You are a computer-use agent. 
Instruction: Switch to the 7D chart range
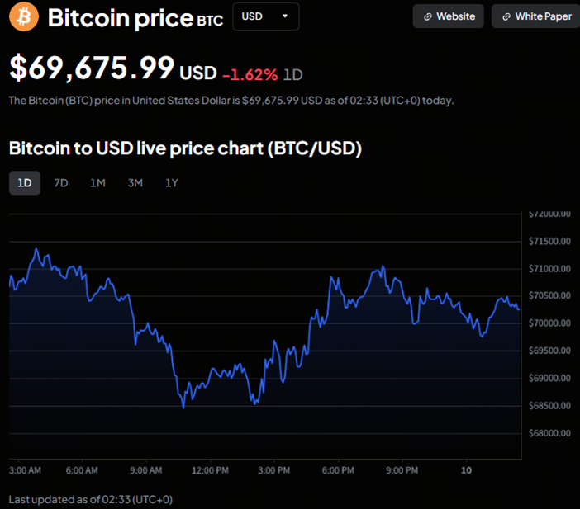coord(61,183)
